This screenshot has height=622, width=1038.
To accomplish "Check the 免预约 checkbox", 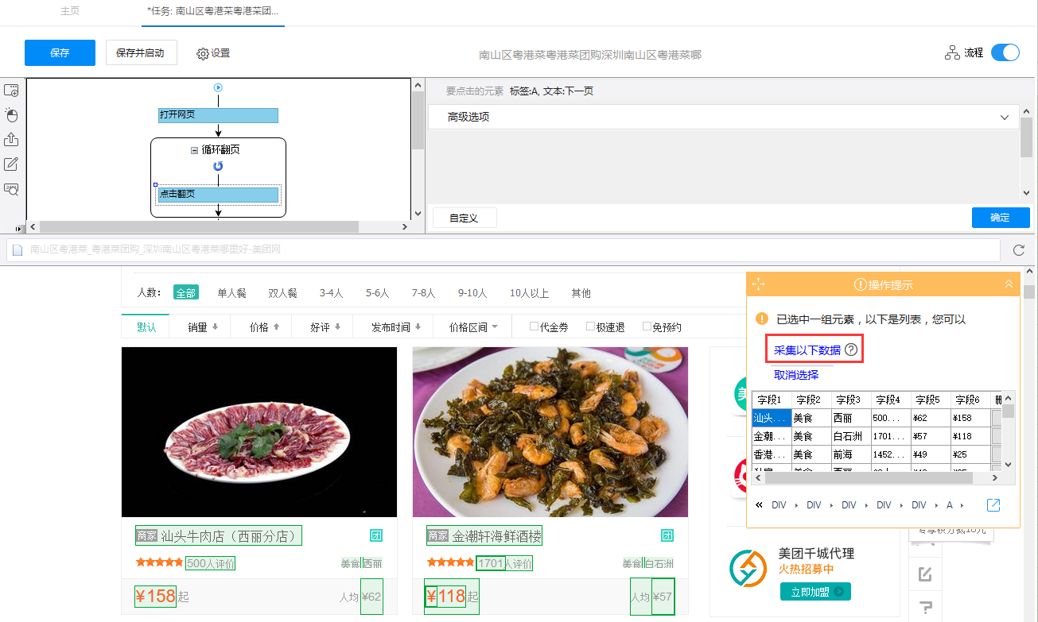I will (x=647, y=326).
